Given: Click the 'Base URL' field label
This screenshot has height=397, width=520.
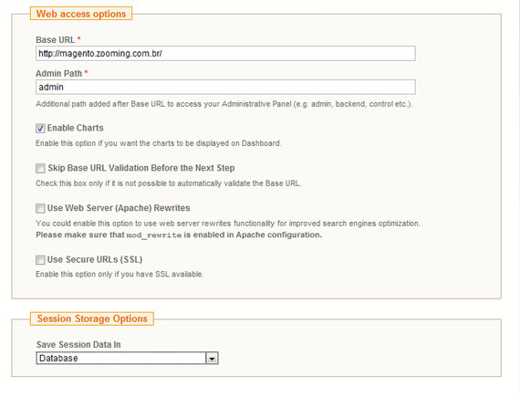Looking at the screenshot, I should 56,40.
